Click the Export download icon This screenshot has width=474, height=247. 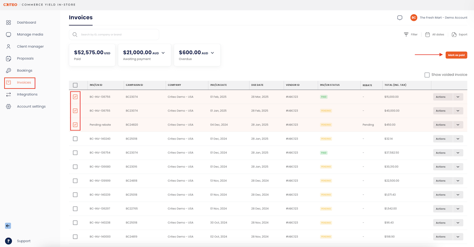tap(454, 34)
